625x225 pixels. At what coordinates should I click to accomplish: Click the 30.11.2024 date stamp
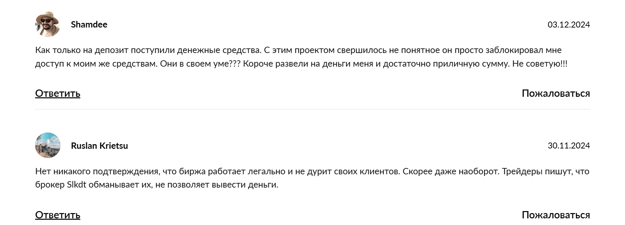pos(569,146)
